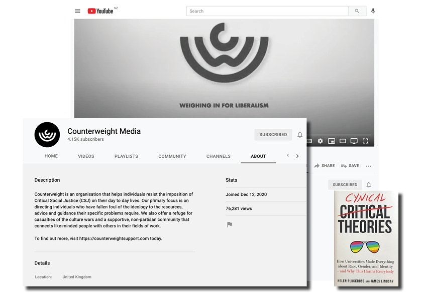Open the three-dot more actions menu

tap(368, 166)
